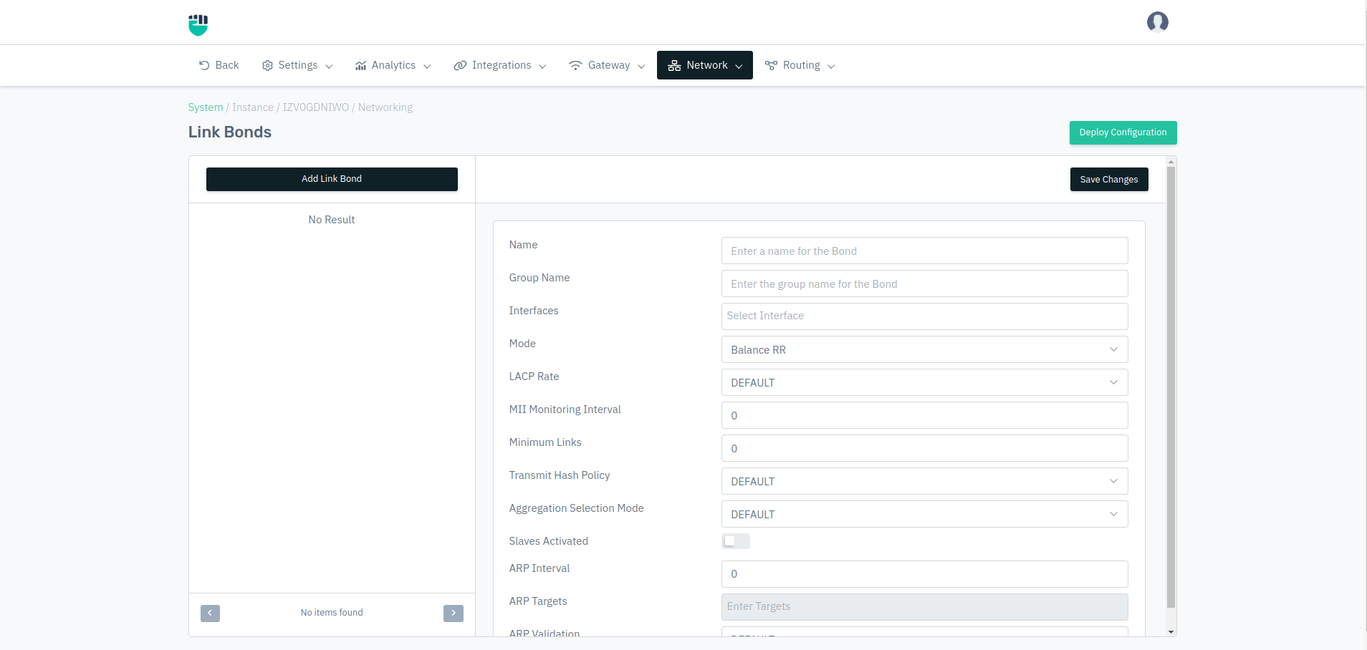Open the Mode dropdown showing Balance RR
1367x650 pixels.
(924, 350)
